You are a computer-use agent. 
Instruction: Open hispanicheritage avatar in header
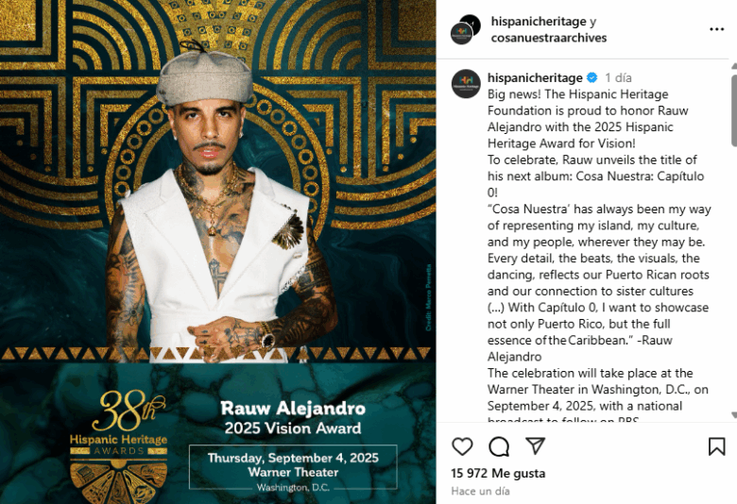click(465, 29)
